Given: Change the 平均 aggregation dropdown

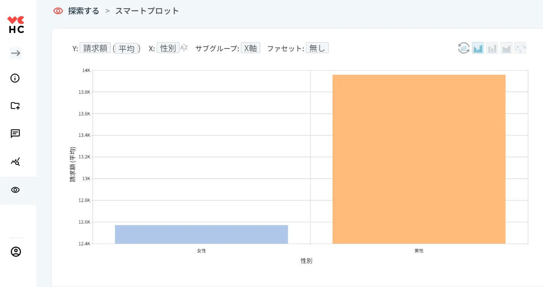Looking at the screenshot, I should coord(126,48).
